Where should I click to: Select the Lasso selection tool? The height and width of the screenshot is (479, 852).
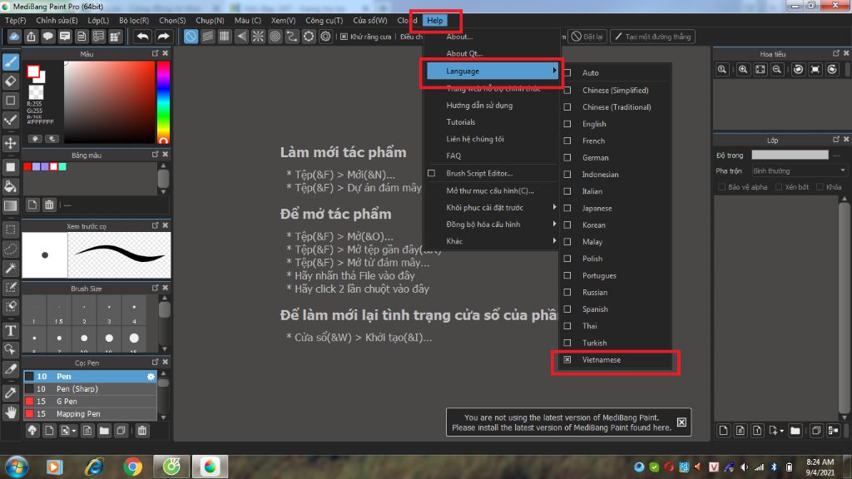10,249
